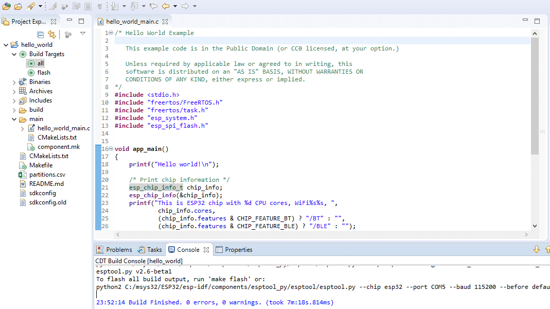The image size is (550, 309).
Task: Click the editor horizontal scroll-left arrow
Action: 118,234
